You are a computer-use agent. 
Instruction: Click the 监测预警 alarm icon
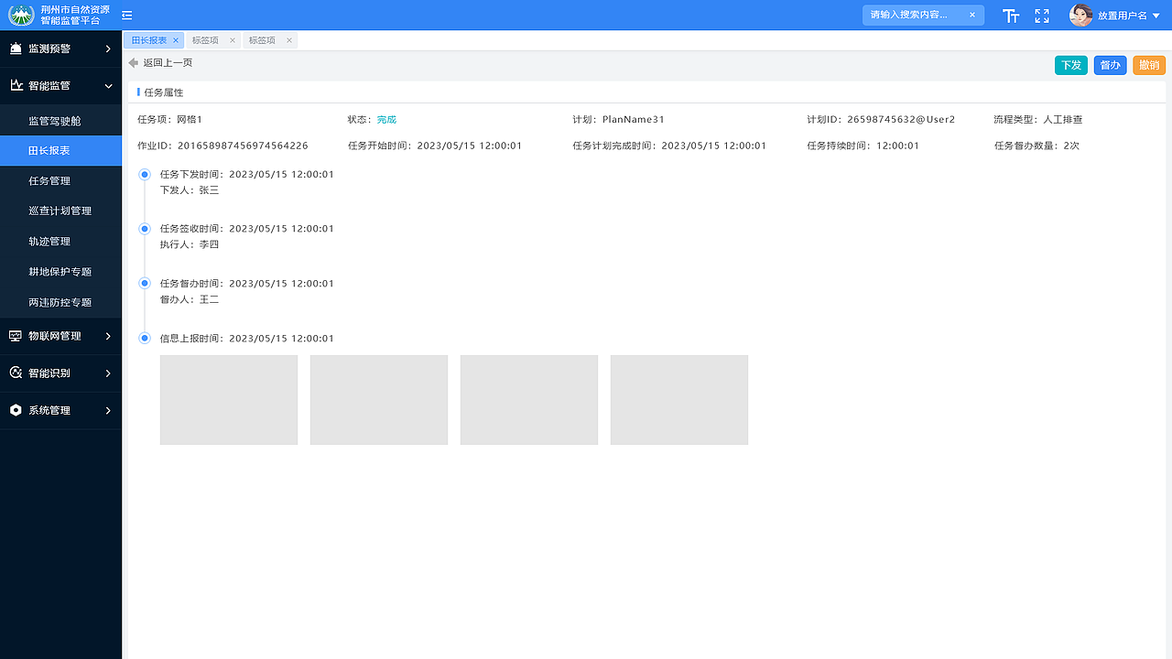16,49
